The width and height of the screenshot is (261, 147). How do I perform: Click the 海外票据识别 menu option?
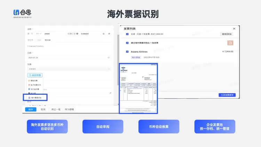[36, 98]
